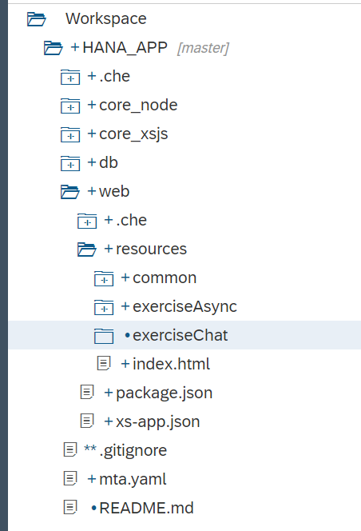Select the common folder label
Viewport: 361px width, 531px height.
pyautogui.click(x=165, y=277)
